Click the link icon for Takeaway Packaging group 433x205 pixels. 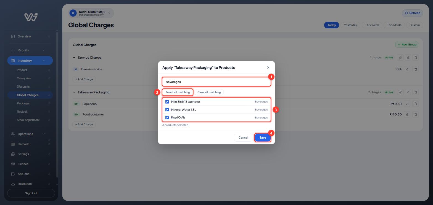pyautogui.click(x=400, y=92)
